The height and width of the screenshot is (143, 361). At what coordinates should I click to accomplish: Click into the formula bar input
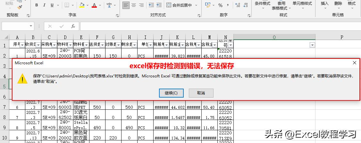(x=220, y=26)
